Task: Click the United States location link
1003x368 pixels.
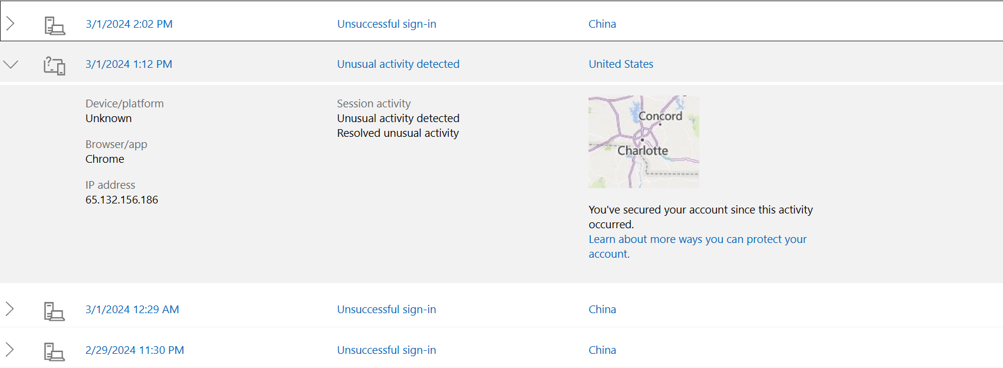Action: pos(620,64)
